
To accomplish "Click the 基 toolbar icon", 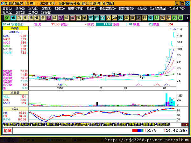I will point(162,18).
